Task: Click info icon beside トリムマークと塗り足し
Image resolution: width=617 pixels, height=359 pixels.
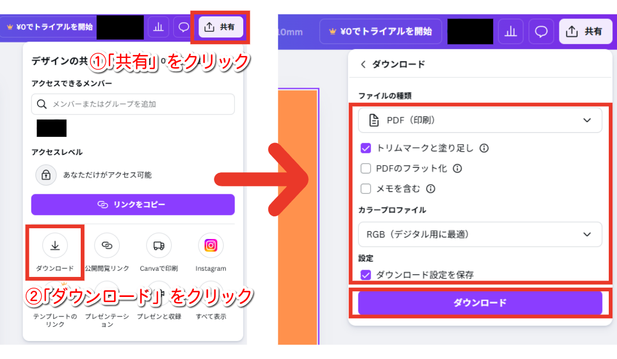Action: (484, 148)
